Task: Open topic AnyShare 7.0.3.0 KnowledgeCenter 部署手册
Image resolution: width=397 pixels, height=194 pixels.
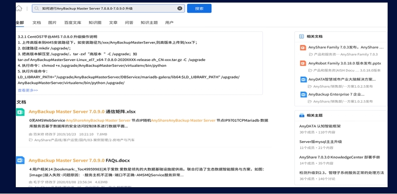Action: (x=339, y=157)
